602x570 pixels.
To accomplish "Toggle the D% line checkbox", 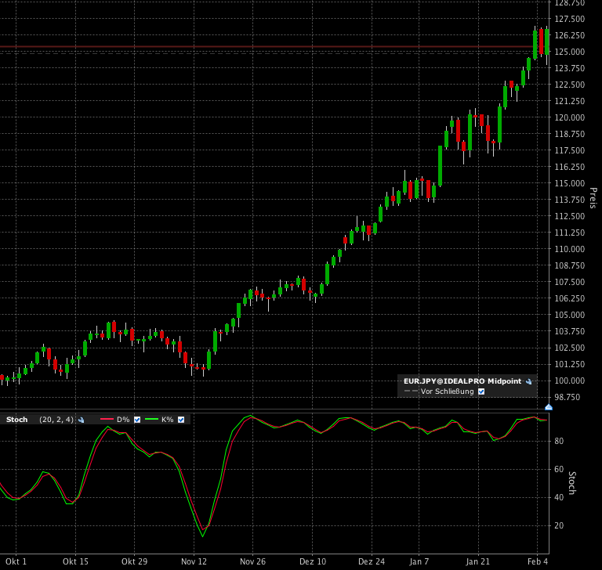I will point(137,420).
